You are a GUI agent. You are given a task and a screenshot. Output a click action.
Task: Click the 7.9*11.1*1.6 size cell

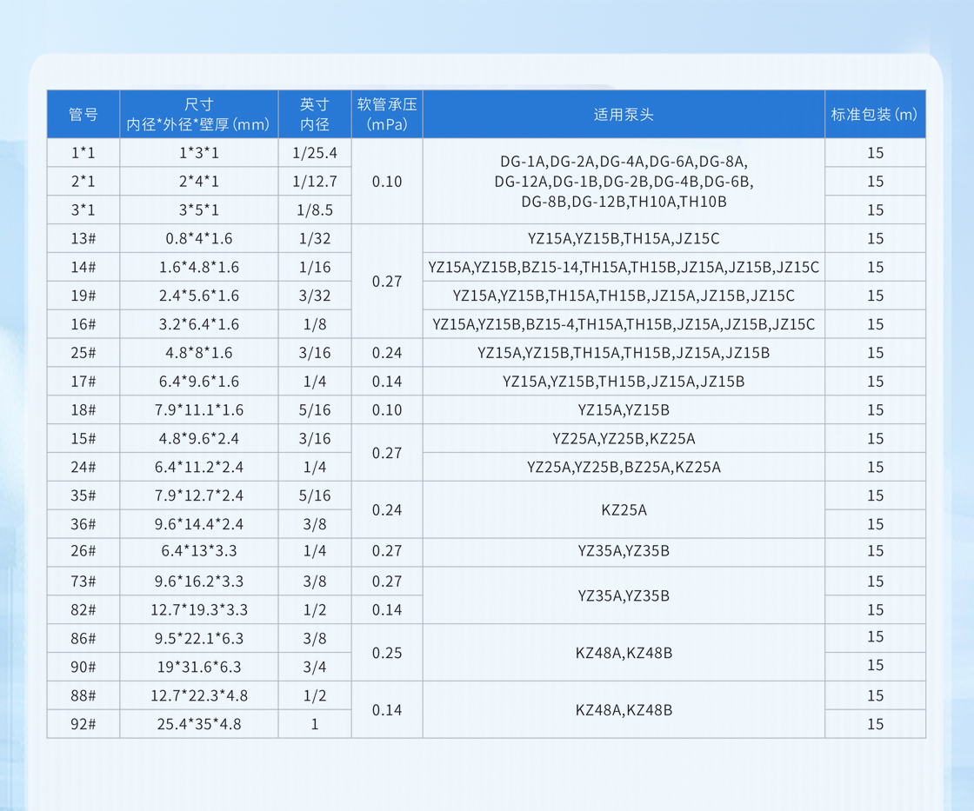point(198,409)
